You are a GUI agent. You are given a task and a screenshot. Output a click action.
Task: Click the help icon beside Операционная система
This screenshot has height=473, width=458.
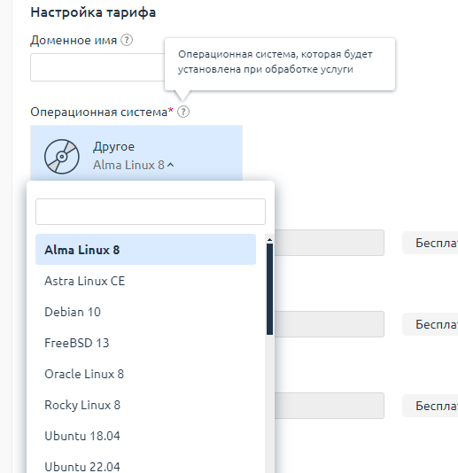tap(183, 112)
